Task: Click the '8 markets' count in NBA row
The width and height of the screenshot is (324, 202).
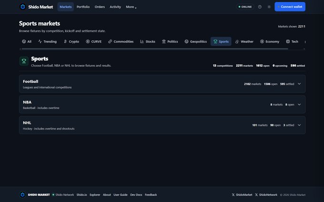Action: [276, 105]
